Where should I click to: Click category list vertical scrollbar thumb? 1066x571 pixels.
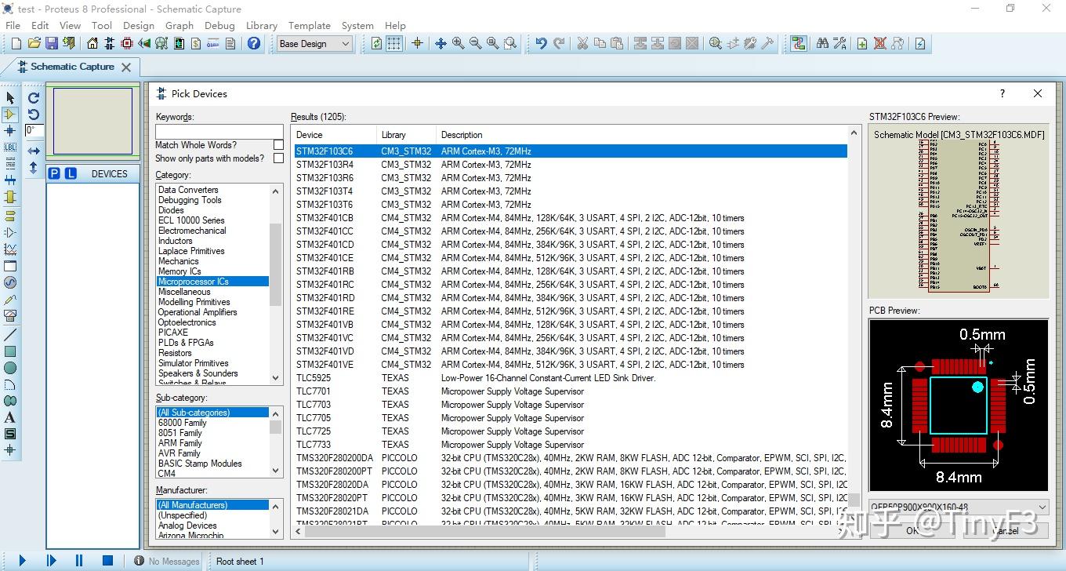[275, 264]
